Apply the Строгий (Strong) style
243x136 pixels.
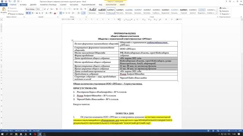pyautogui.click(x=184, y=11)
